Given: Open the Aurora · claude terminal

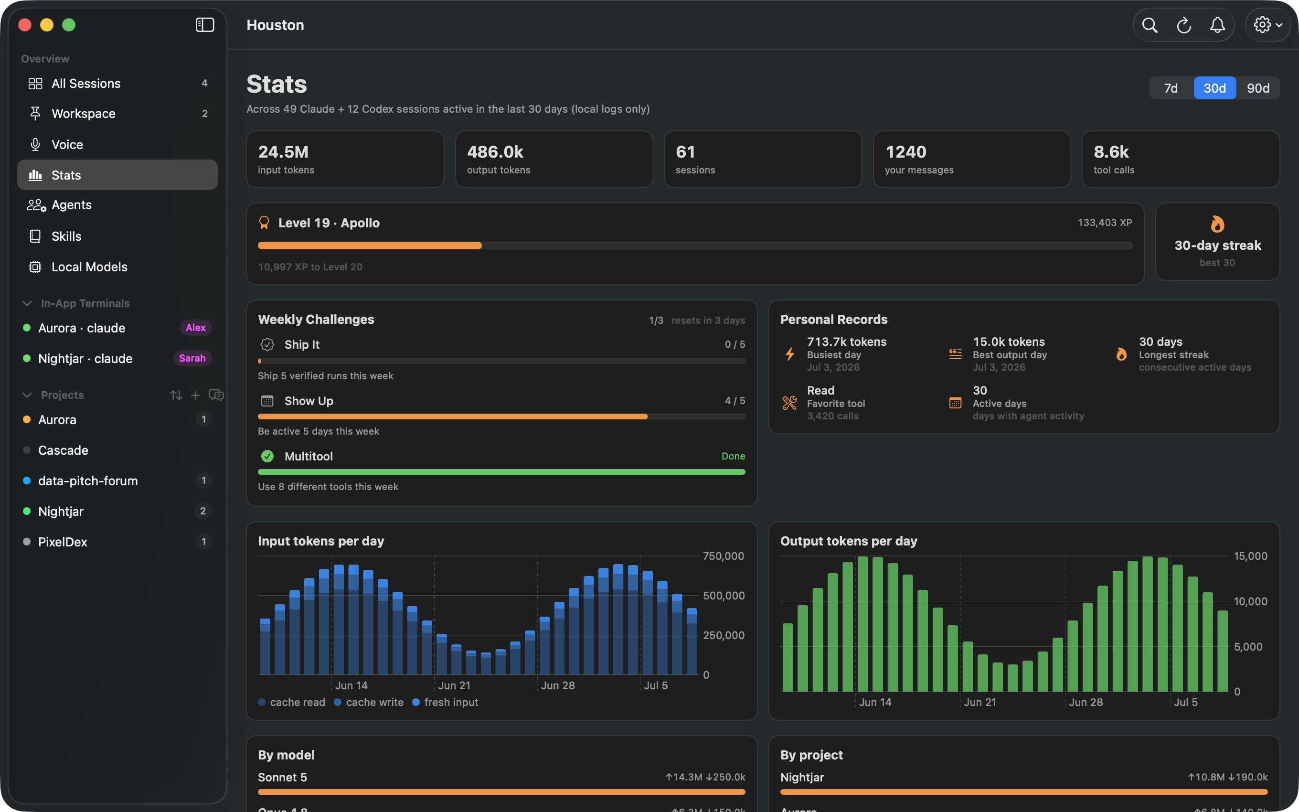Looking at the screenshot, I should click(x=117, y=328).
